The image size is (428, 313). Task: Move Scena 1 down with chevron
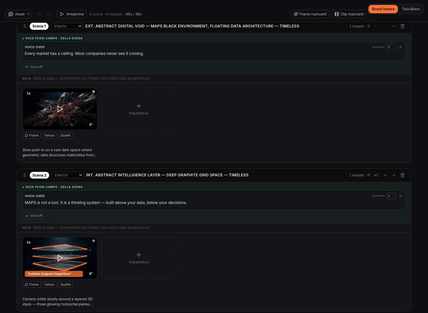(394, 26)
